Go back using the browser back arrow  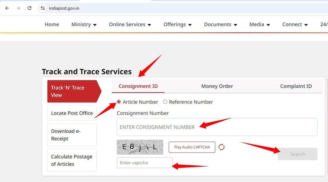pos(7,8)
